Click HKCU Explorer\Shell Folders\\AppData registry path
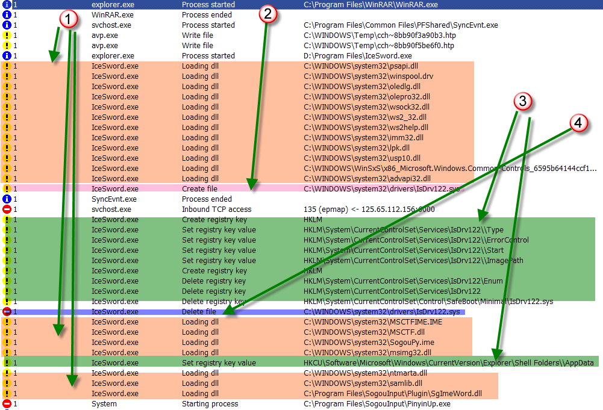Image resolution: width=603 pixels, height=410 pixels. pyautogui.click(x=449, y=362)
